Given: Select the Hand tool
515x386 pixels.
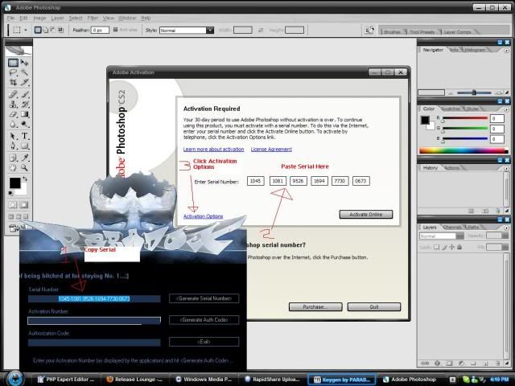Looking at the screenshot, I should (13, 167).
